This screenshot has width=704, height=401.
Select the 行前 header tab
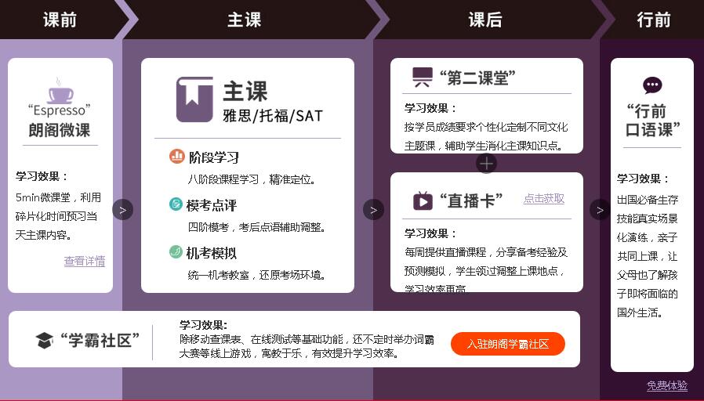tap(654, 20)
